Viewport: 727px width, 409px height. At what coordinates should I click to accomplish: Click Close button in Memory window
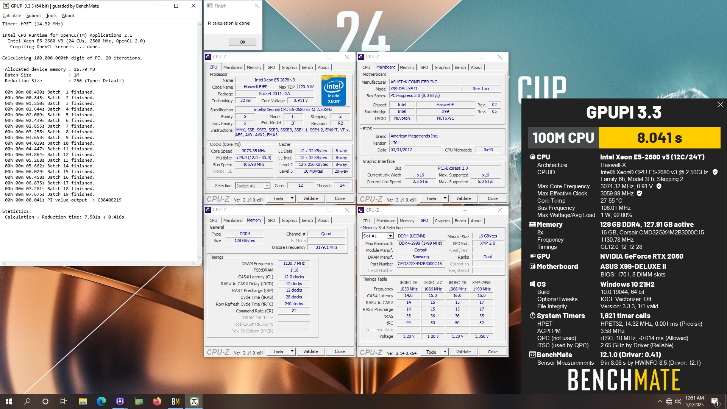coord(340,351)
